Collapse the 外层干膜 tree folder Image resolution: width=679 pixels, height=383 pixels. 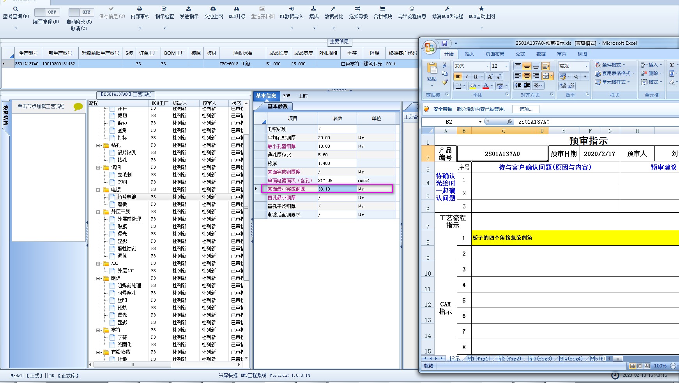pyautogui.click(x=99, y=212)
